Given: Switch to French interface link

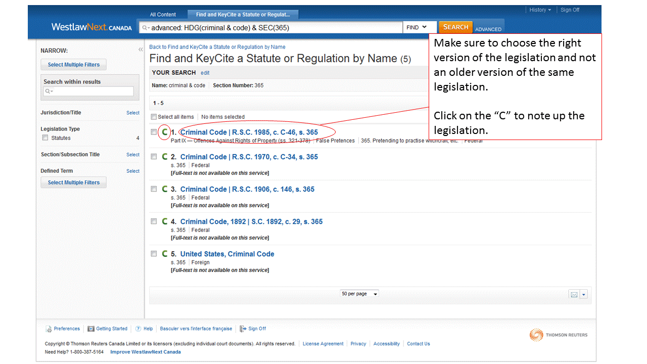Looking at the screenshot, I should coord(196,329).
